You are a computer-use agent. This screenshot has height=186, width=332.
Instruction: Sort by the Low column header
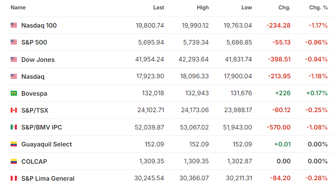pyautogui.click(x=247, y=8)
